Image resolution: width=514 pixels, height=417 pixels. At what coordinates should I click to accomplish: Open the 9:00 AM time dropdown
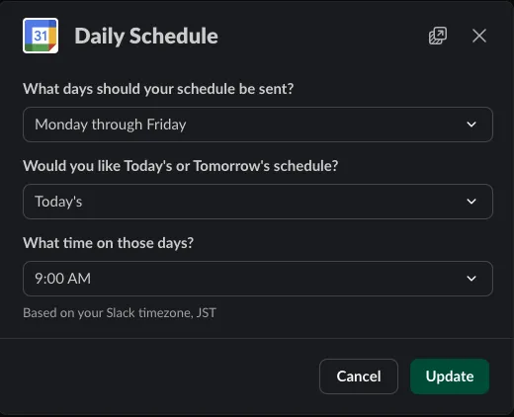pyautogui.click(x=258, y=279)
